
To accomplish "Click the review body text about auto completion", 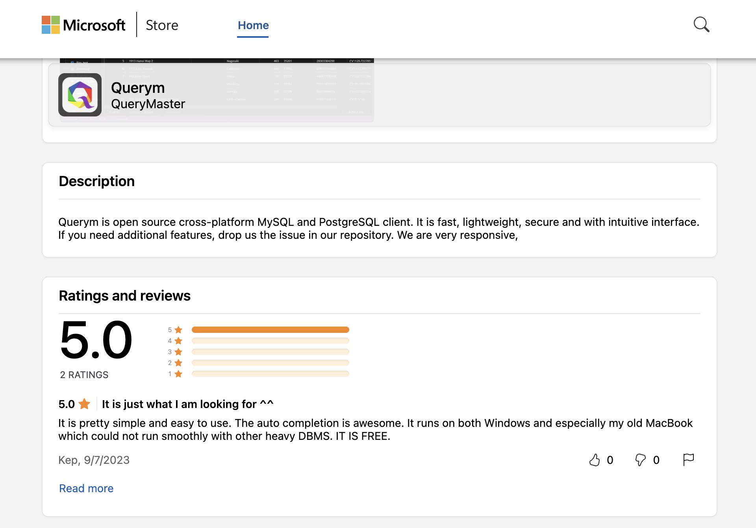I will (x=375, y=430).
